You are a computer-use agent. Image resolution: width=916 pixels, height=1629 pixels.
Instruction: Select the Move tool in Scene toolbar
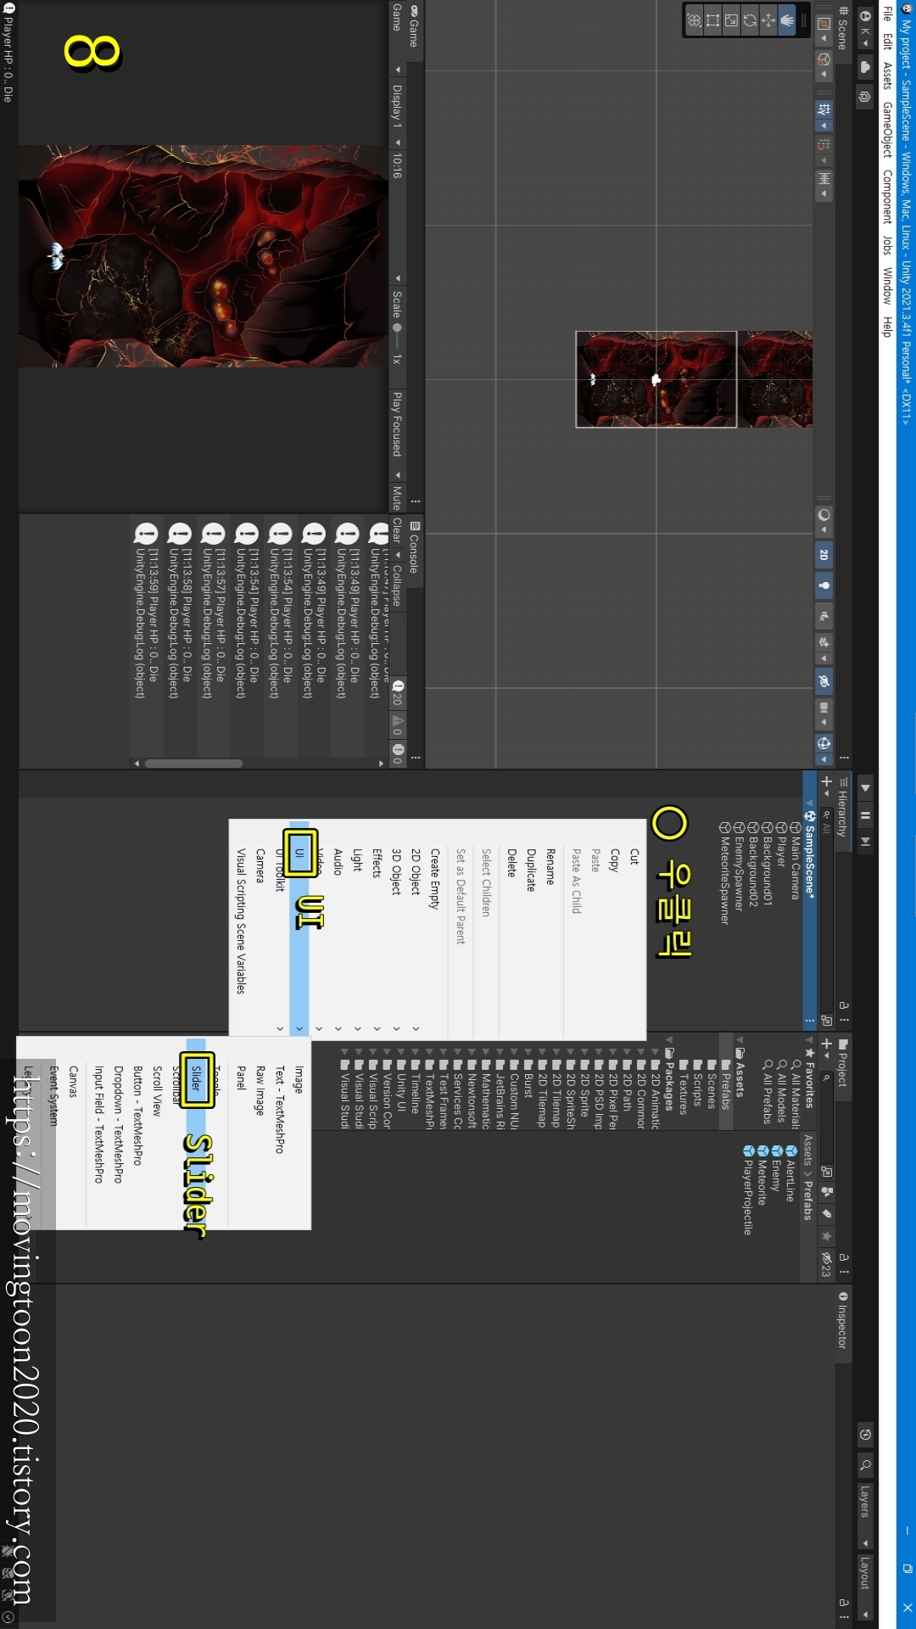point(768,20)
